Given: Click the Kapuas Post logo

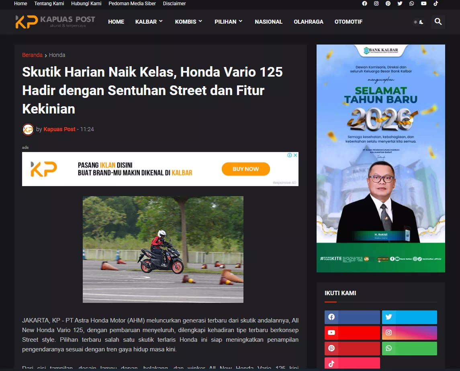Looking at the screenshot, I should pyautogui.click(x=55, y=22).
